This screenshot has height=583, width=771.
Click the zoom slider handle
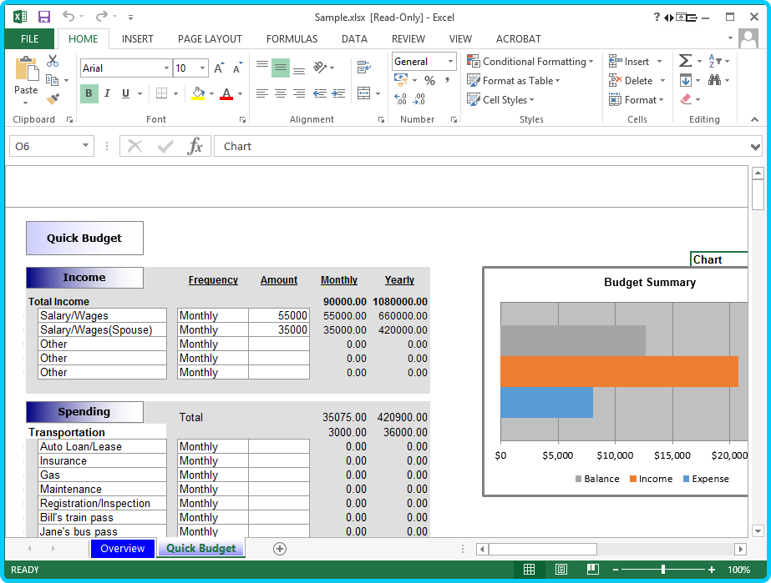tap(662, 570)
